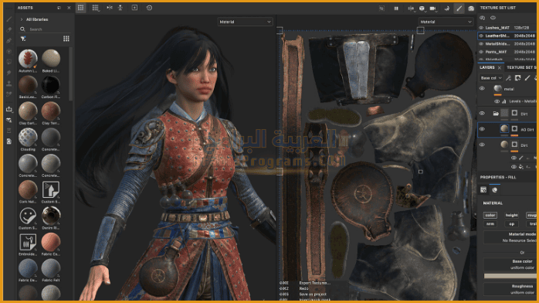This screenshot has height=303, width=539.
Task: Select the Eraser tool in left toolbar
Action: tap(9, 29)
